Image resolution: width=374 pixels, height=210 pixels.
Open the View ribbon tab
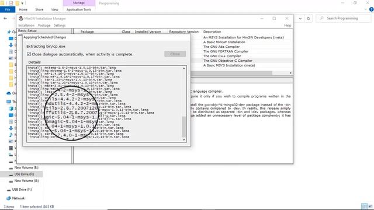(54, 9)
